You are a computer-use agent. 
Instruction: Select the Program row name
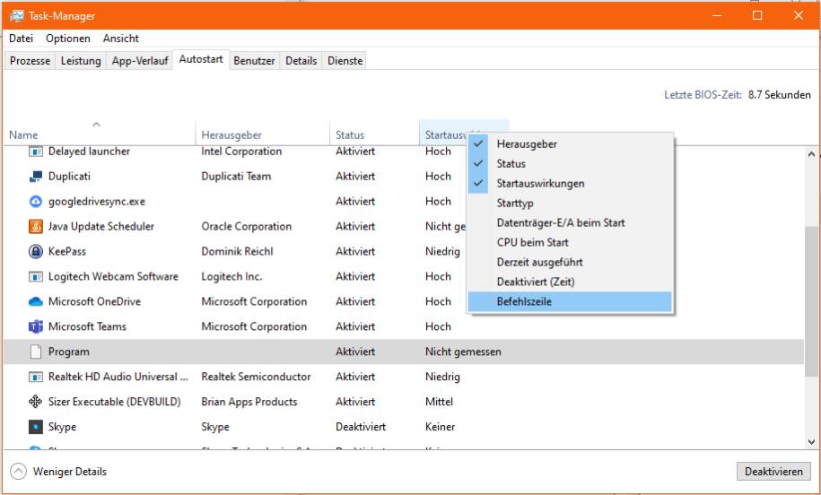pos(68,352)
